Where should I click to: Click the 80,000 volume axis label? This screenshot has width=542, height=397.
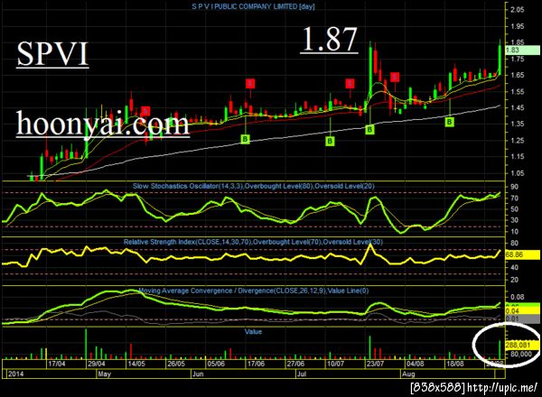520,354
